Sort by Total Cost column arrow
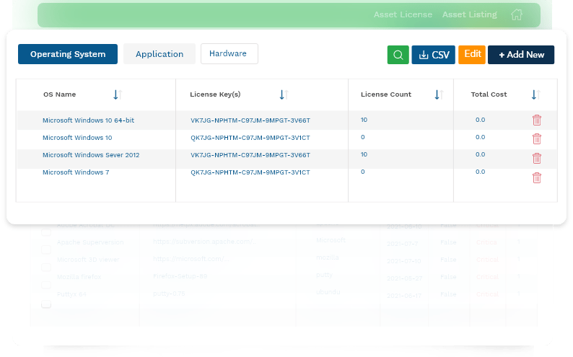Viewport: 573px width, 357px height. point(535,94)
